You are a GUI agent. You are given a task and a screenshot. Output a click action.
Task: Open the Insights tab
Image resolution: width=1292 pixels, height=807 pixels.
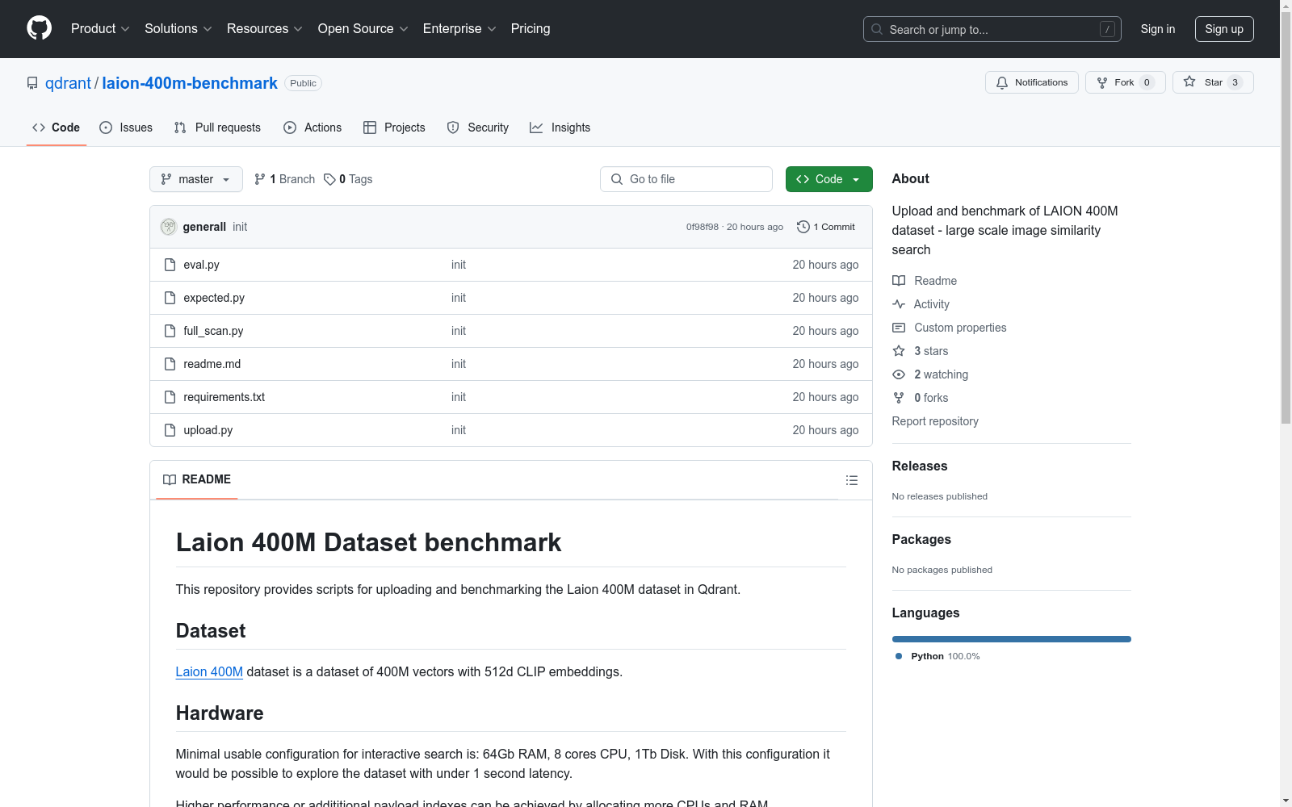(560, 128)
